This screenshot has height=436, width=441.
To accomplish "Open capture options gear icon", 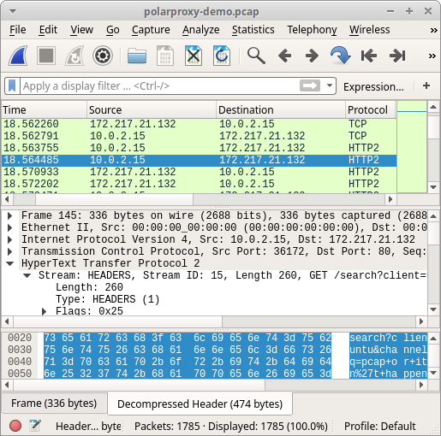I will 103,56.
